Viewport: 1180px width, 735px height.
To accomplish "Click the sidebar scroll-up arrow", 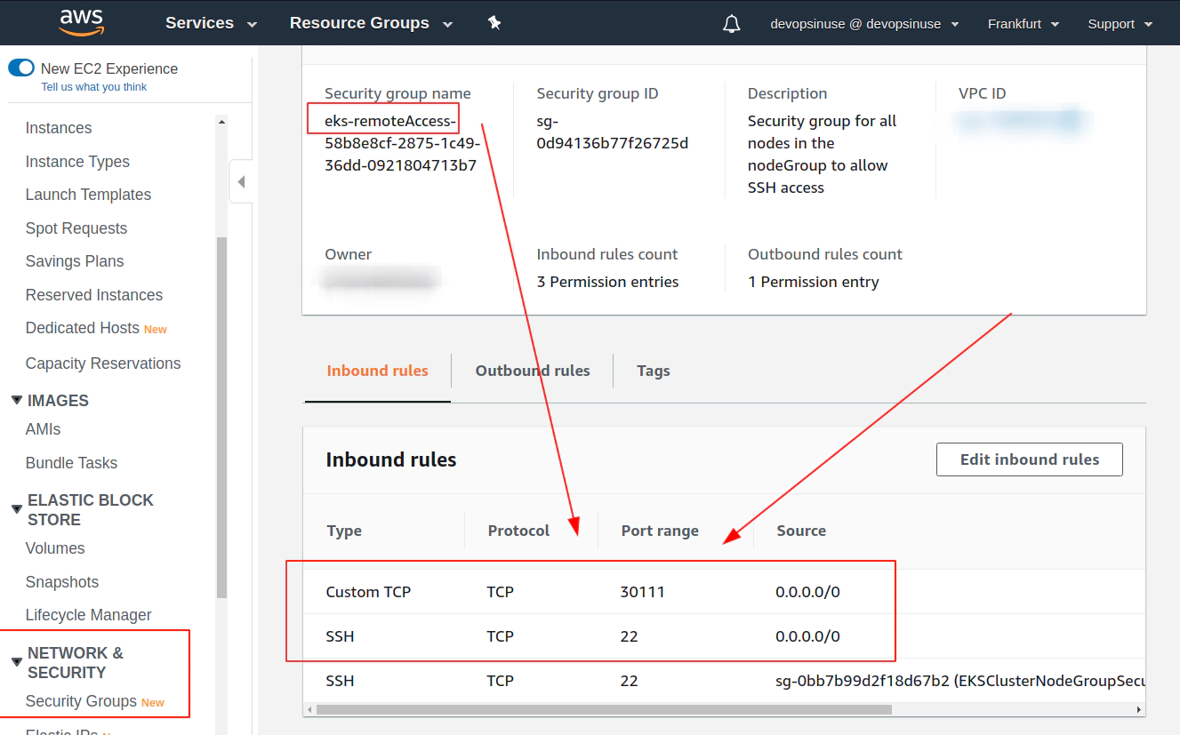I will 221,122.
